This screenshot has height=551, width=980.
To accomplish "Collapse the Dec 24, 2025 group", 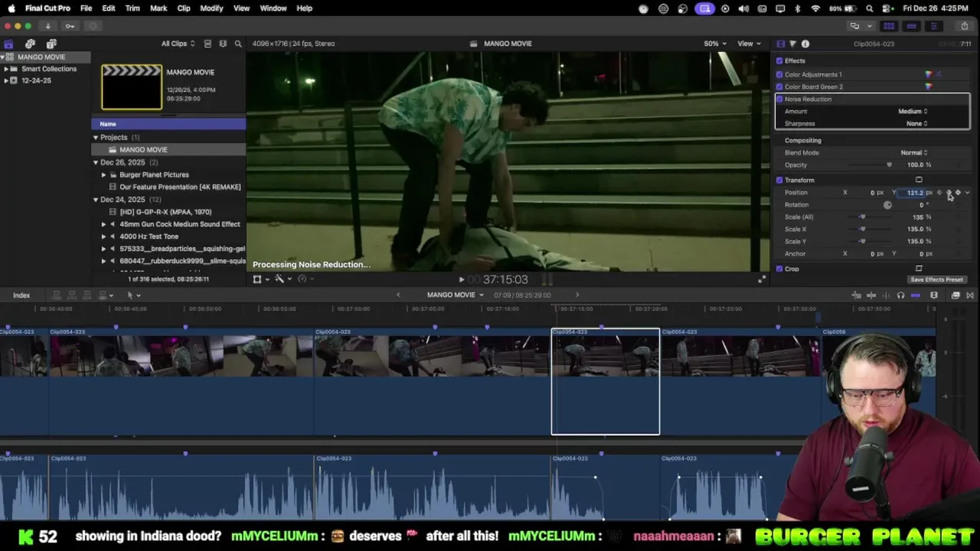I will [96, 199].
